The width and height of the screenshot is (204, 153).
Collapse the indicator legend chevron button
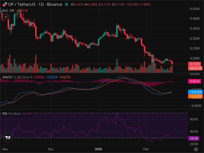tap(6, 17)
